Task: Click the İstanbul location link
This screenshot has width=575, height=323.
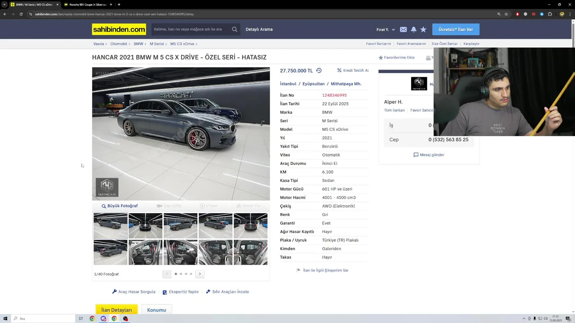Action: pyautogui.click(x=288, y=84)
